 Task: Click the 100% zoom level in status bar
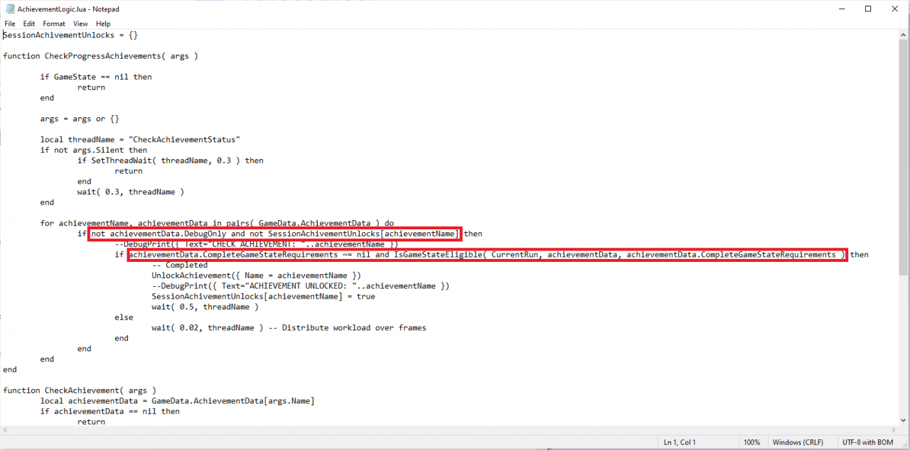click(x=751, y=442)
